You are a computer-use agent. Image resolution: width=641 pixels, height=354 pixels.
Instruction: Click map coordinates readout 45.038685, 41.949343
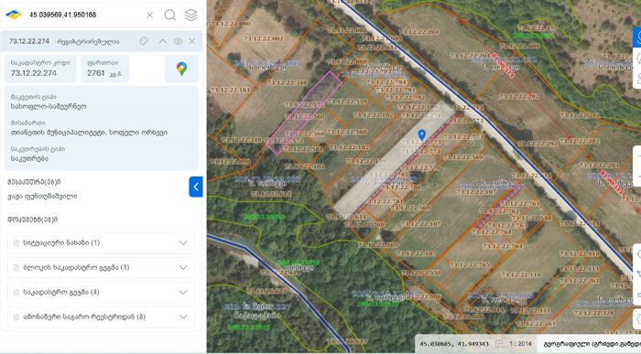coord(454,344)
